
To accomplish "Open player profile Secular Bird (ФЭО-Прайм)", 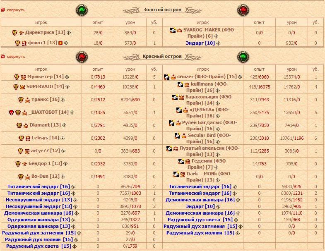I will click(x=209, y=139).
